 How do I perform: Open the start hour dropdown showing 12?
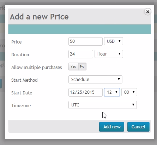tap(112, 92)
